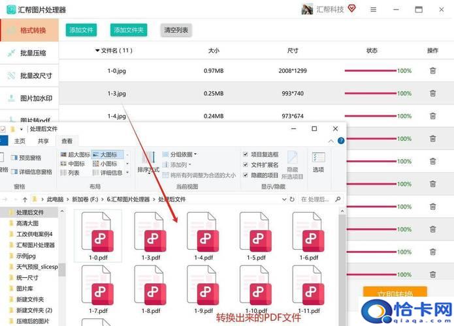Select the 1-0.pdf file icon
Viewport: 454px width, 326px height.
point(98,231)
